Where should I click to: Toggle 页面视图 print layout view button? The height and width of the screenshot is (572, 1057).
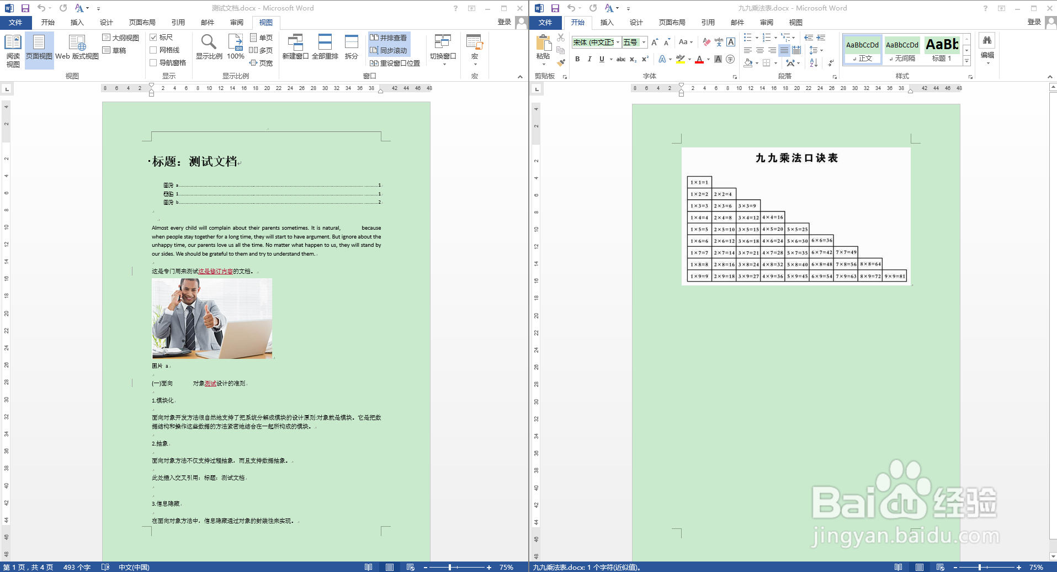coord(39,51)
